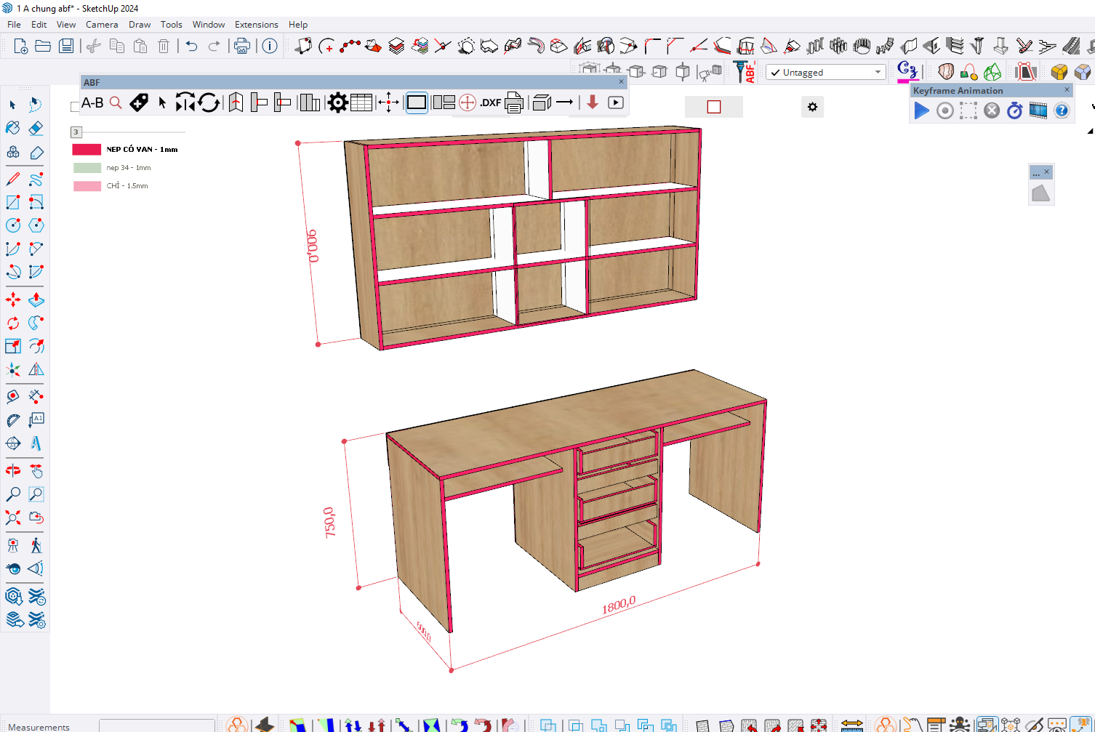The image size is (1095, 732).
Task: Tick the checkbox left of ABF toolbar
Action: click(x=75, y=107)
